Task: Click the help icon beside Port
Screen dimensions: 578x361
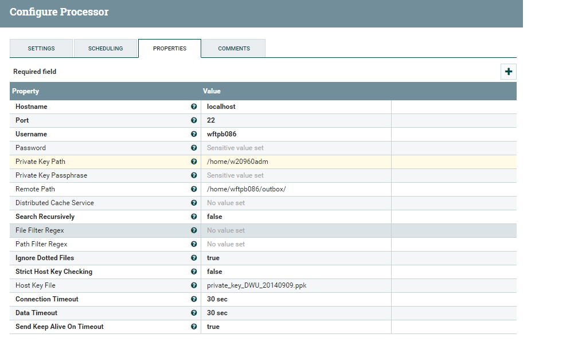Action: coord(194,120)
